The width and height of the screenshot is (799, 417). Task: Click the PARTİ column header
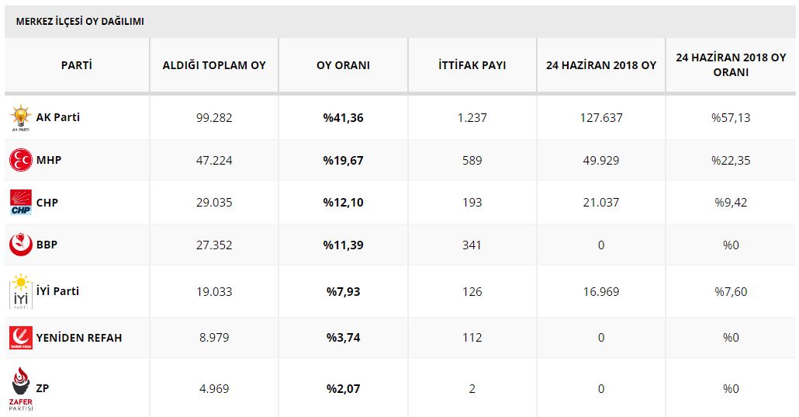click(77, 65)
